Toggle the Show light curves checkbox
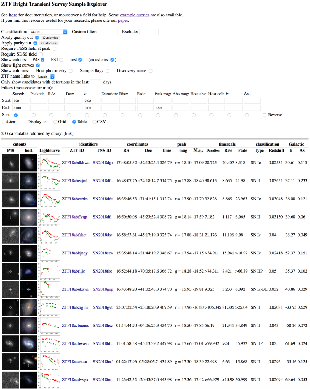Screen dimensions: 310x389 coord(38,65)
